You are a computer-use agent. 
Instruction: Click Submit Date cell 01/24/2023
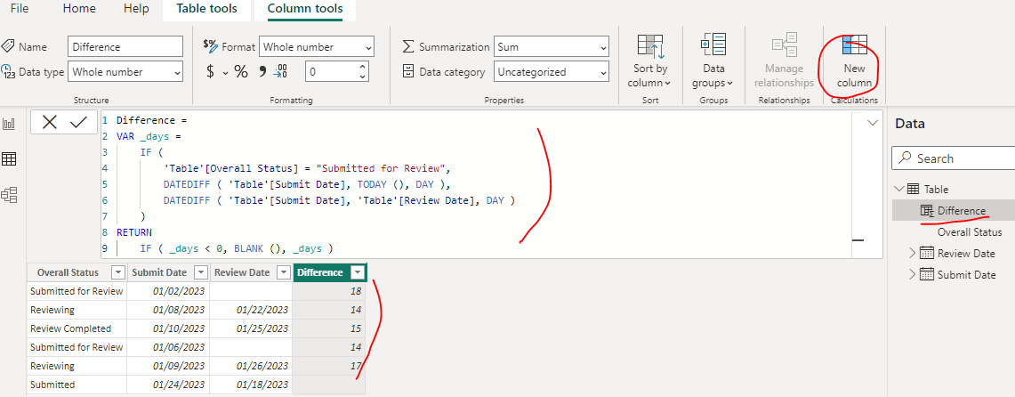pyautogui.click(x=168, y=385)
